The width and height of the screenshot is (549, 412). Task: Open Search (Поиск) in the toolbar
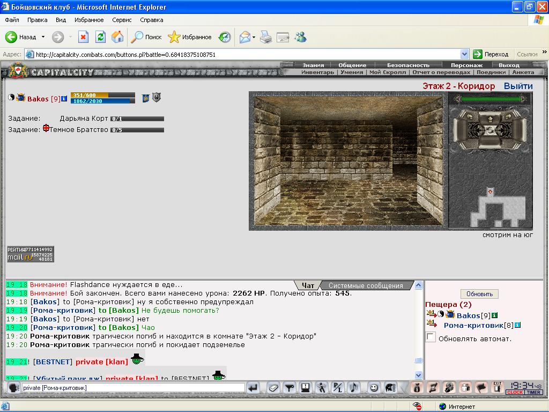coord(146,37)
